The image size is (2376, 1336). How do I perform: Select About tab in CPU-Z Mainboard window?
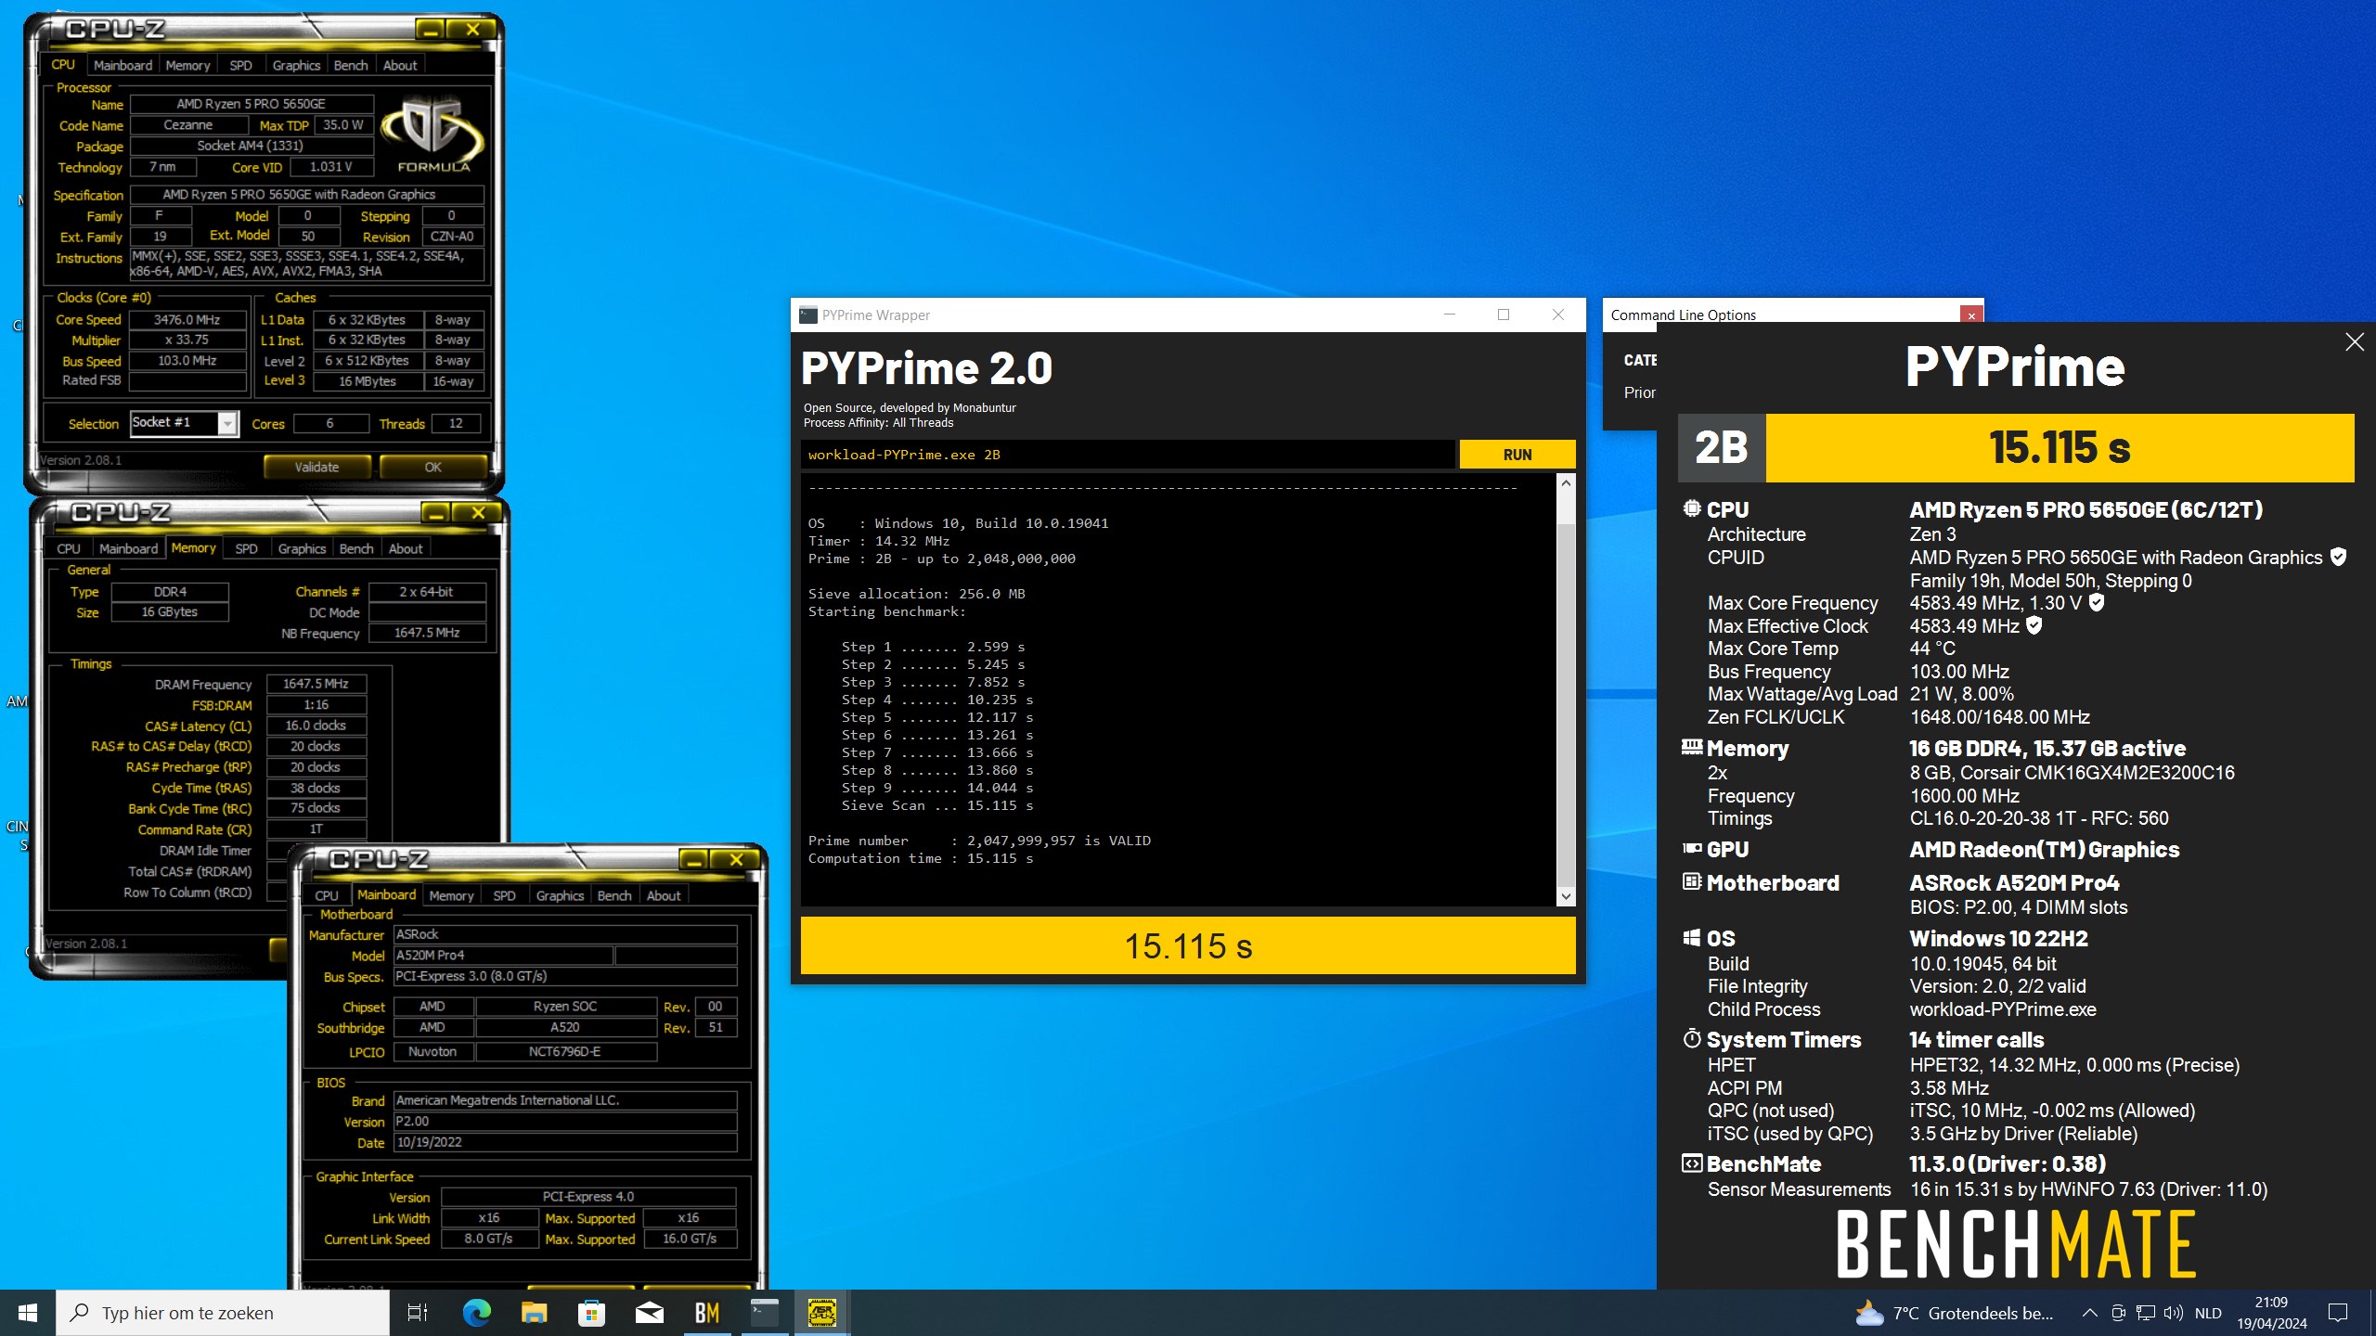coord(664,895)
